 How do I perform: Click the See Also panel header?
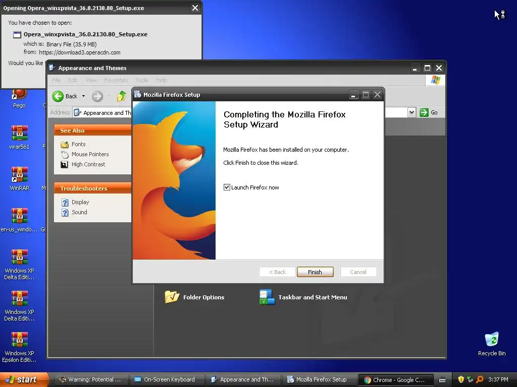coord(93,131)
